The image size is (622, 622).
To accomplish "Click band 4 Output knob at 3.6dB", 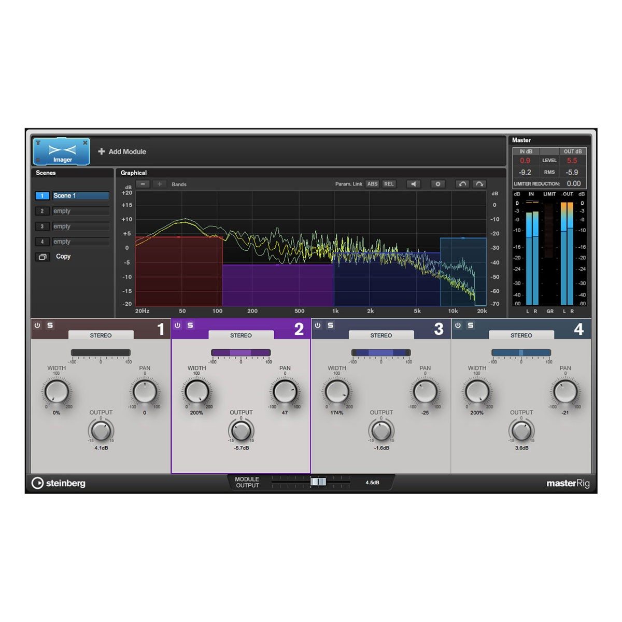I will [521, 431].
